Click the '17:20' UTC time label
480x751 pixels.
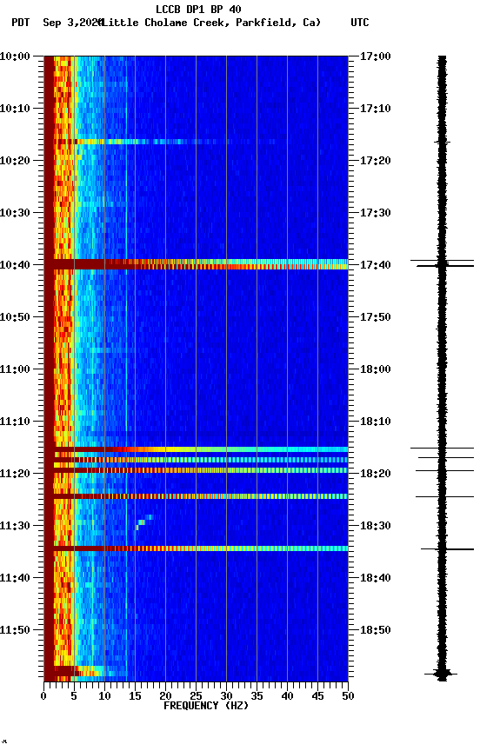tap(376, 161)
